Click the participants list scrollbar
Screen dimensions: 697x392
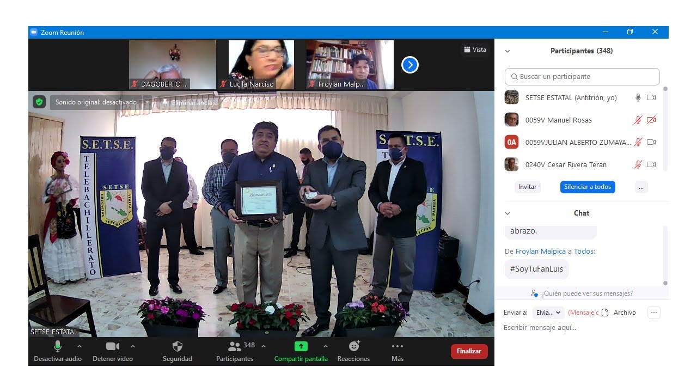(665, 128)
